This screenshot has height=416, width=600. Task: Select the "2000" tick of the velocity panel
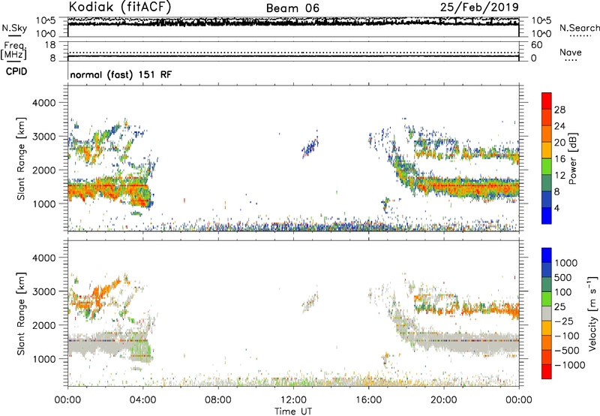(43, 325)
